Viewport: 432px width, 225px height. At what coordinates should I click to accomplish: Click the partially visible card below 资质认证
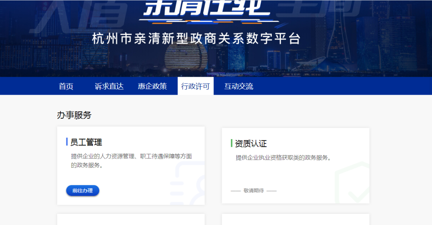click(x=296, y=219)
